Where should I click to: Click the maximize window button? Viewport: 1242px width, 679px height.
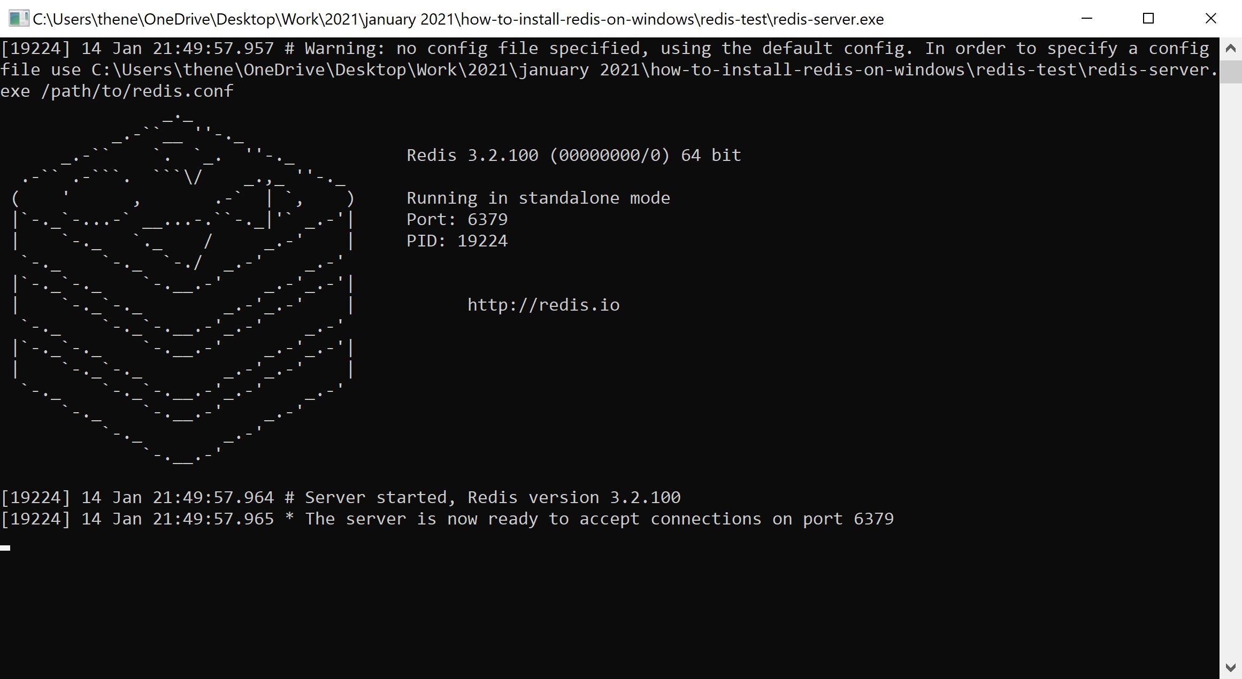1150,18
